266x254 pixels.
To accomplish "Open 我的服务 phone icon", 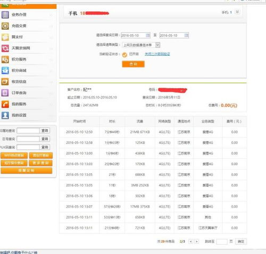I will [x=5, y=104].
